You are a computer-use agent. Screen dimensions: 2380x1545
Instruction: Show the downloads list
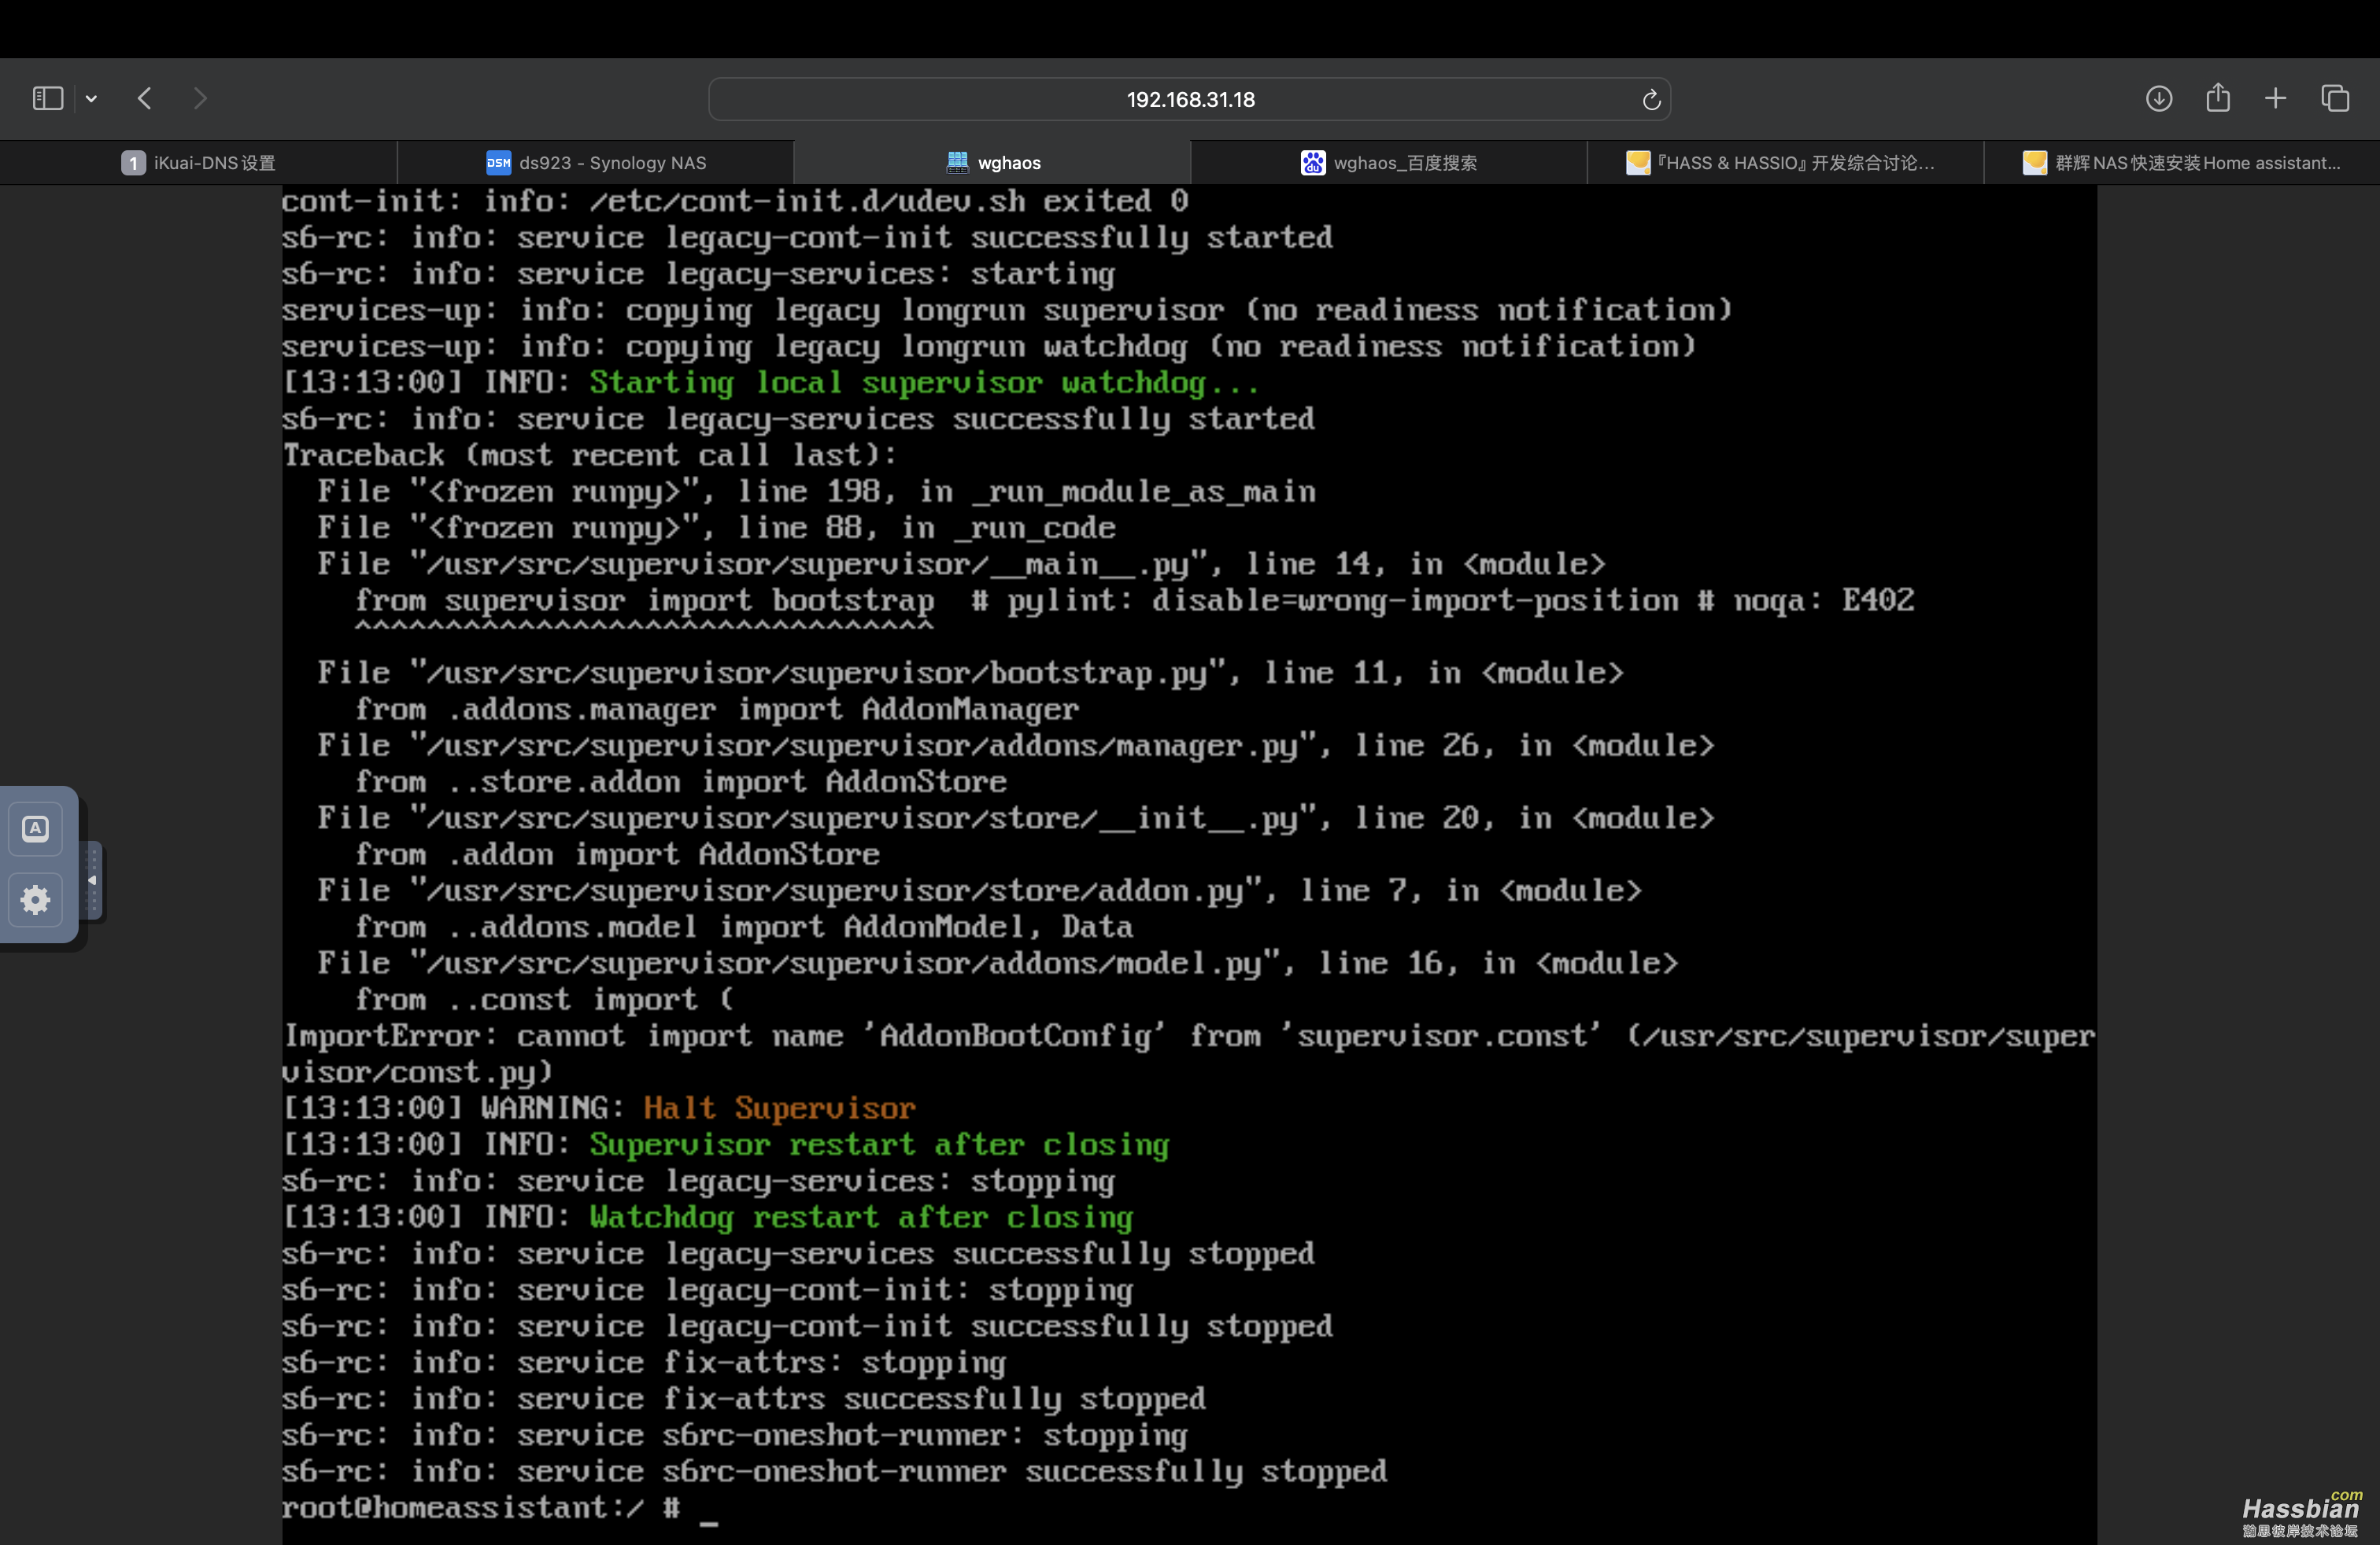2159,98
